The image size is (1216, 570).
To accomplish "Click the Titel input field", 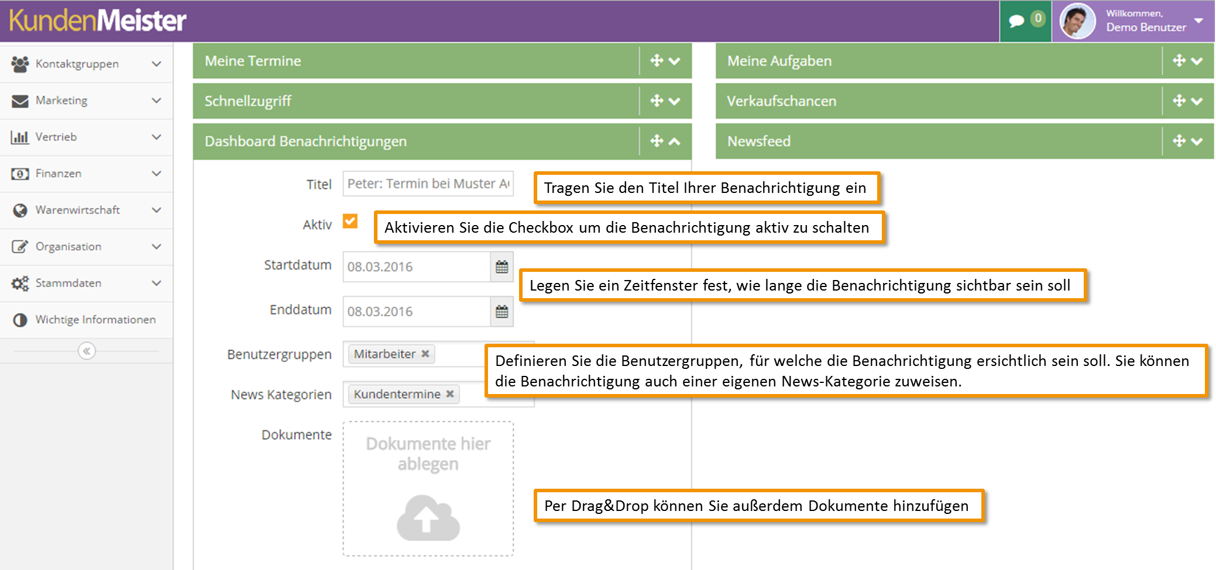I will click(x=428, y=184).
